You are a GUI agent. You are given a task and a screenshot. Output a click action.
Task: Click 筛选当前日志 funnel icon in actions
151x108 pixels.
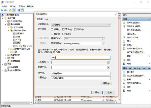click(x=124, y=38)
